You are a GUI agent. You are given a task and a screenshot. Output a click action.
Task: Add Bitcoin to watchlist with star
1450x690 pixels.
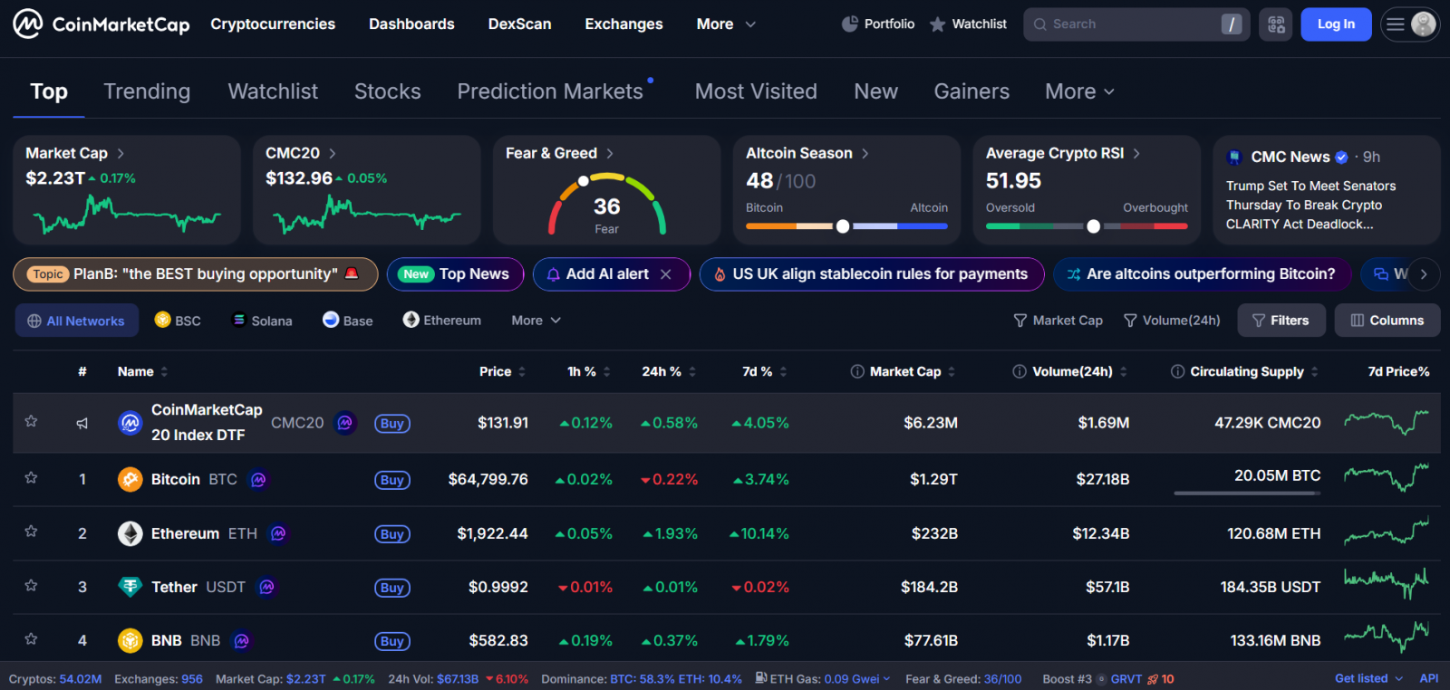(x=31, y=478)
